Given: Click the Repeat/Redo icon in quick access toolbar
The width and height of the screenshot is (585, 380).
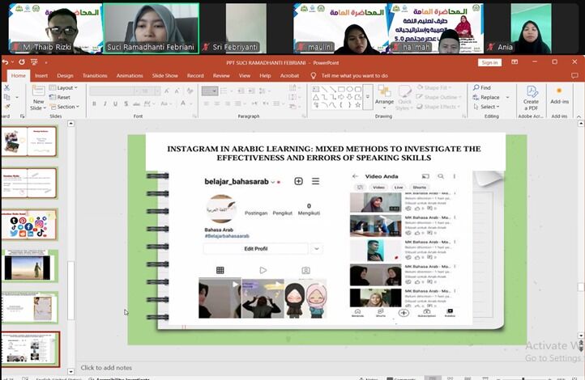Looking at the screenshot, I should [x=22, y=62].
